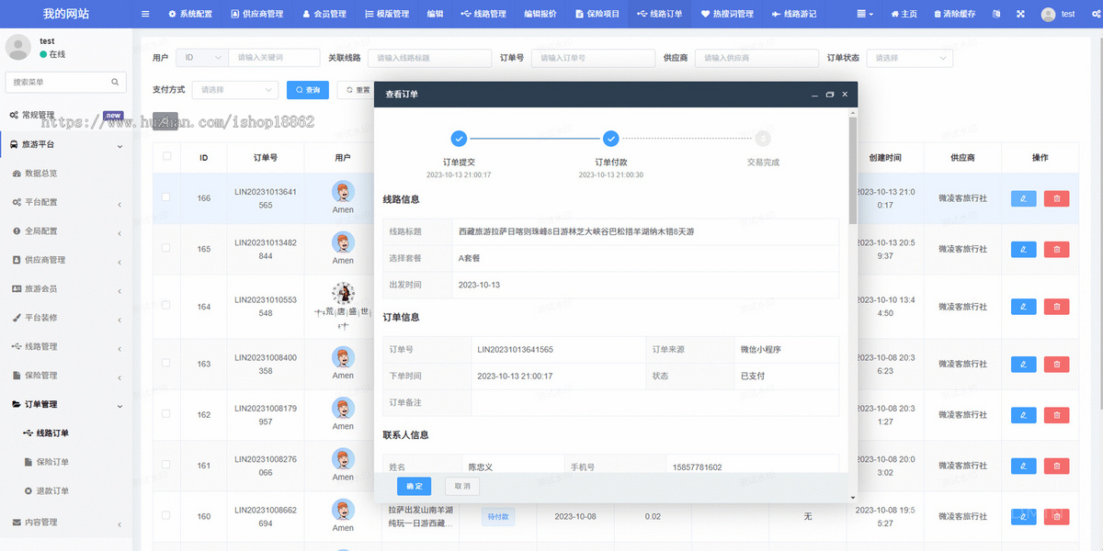The width and height of the screenshot is (1103, 551).
Task: Open the 订单状态 请选择 dropdown
Action: (909, 57)
